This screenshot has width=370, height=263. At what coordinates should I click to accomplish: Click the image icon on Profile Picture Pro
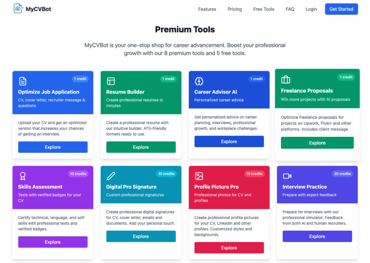pos(199,176)
